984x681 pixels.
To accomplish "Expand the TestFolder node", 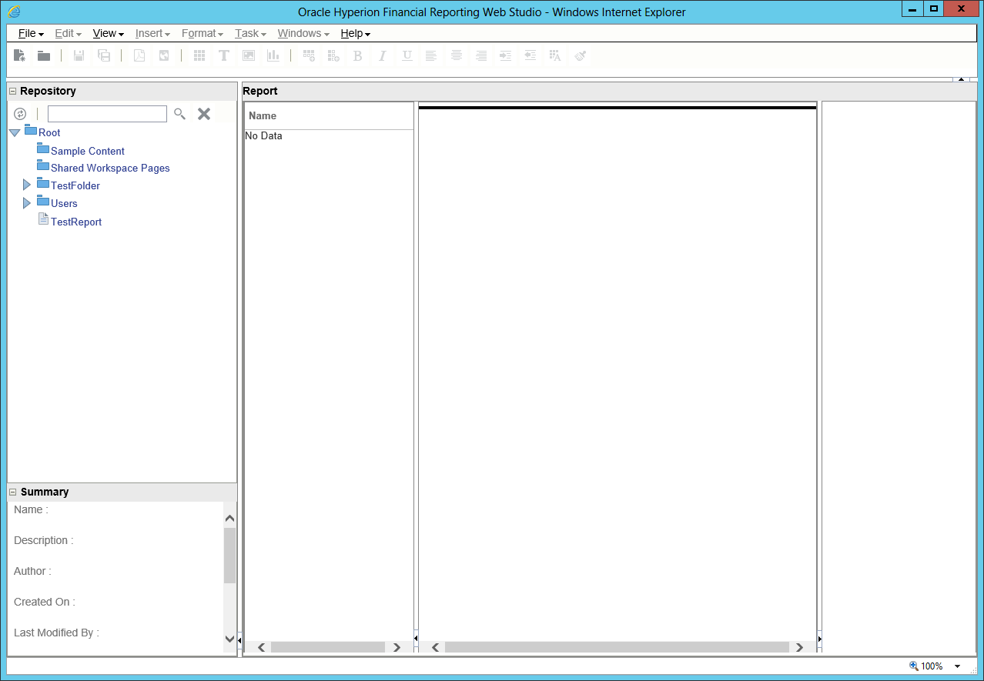I will [x=27, y=185].
